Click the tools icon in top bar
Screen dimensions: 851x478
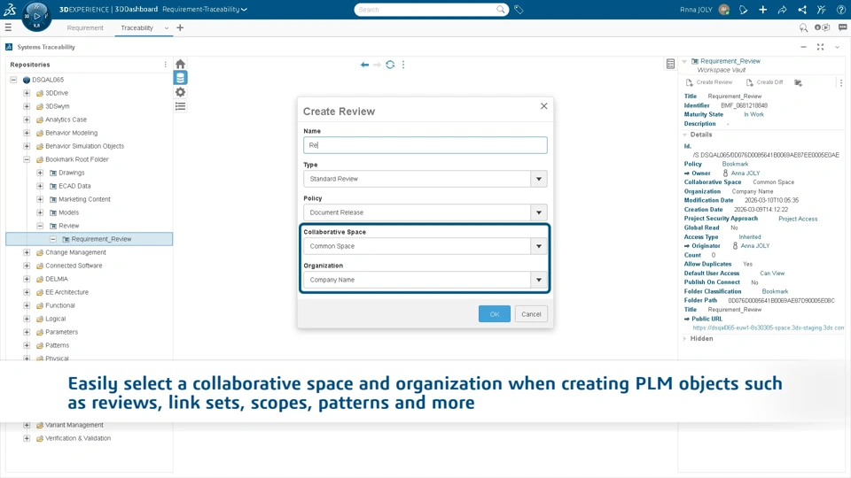(x=822, y=9)
